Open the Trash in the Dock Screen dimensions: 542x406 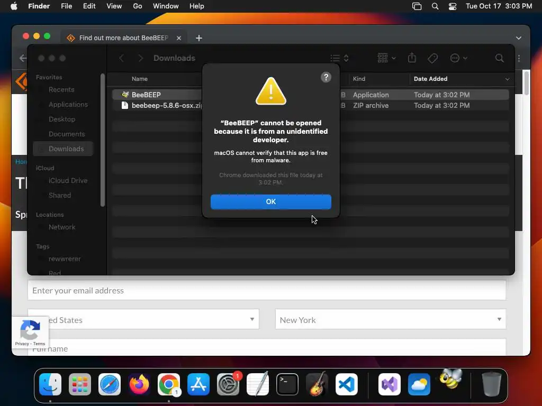pos(491,384)
